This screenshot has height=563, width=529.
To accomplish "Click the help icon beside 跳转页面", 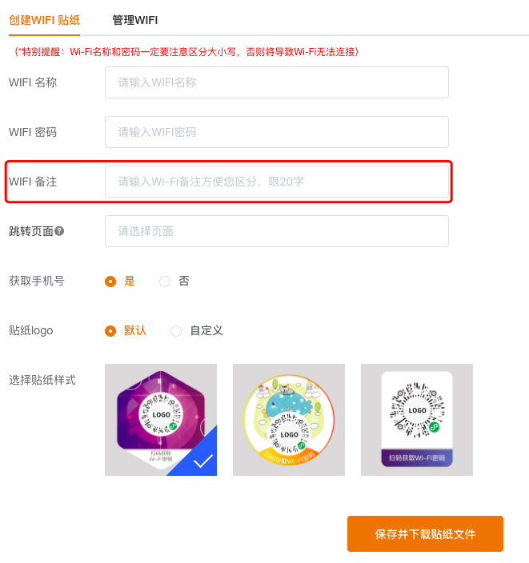I will click(x=59, y=231).
